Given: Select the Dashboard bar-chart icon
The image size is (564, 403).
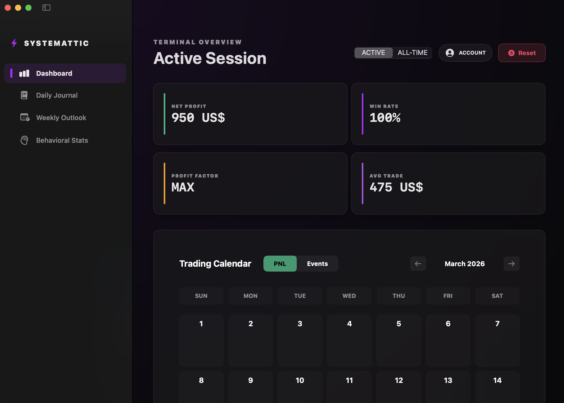Looking at the screenshot, I should coord(24,73).
